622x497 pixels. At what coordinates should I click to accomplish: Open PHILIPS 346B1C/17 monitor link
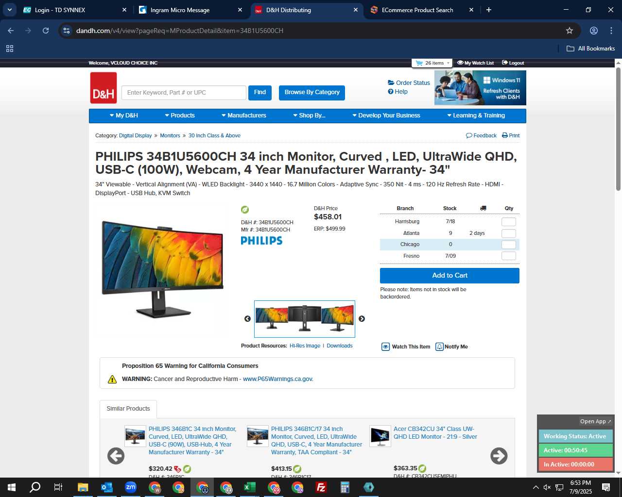316,441
